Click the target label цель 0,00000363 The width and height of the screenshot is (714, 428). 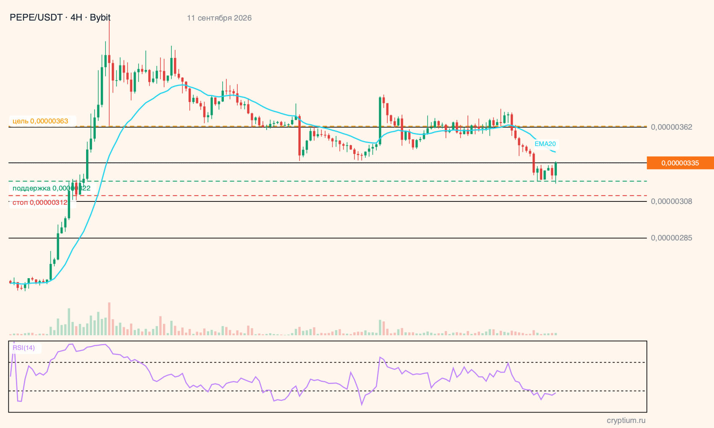point(40,121)
